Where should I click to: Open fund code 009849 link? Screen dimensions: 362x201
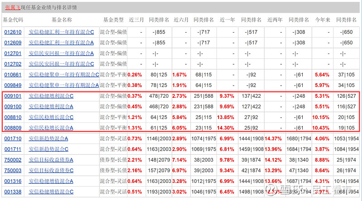(x=13, y=85)
